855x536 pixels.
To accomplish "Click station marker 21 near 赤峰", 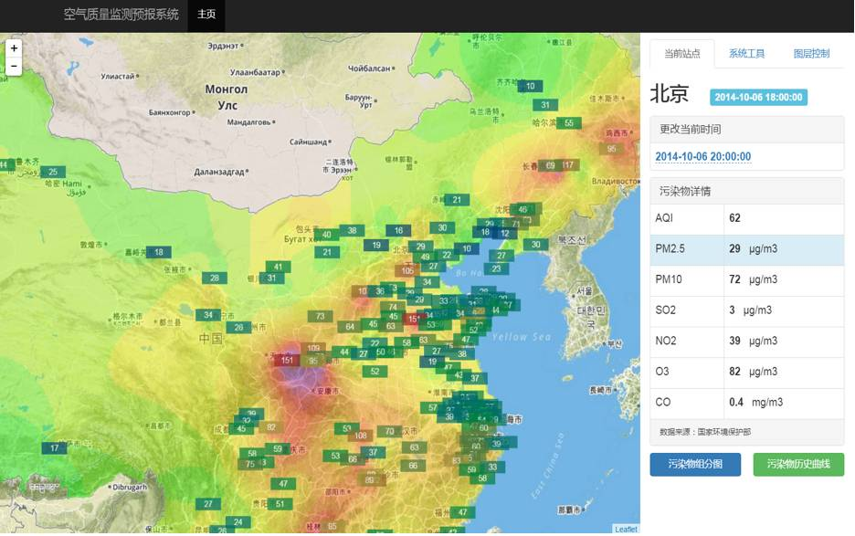I will pyautogui.click(x=457, y=200).
